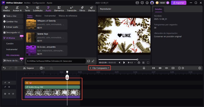Select the Texto tool
Screen dimensions: 204x107
click(27, 9)
